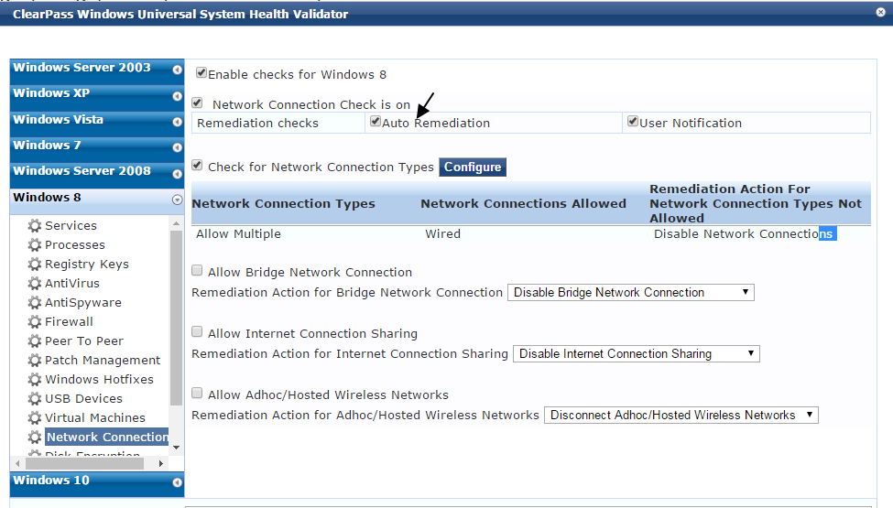
Task: Click the horizontal scroll right arrow
Action: coord(161,464)
